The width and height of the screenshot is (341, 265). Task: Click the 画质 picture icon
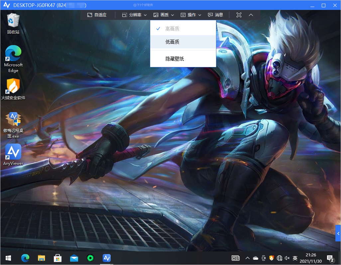tap(156, 15)
